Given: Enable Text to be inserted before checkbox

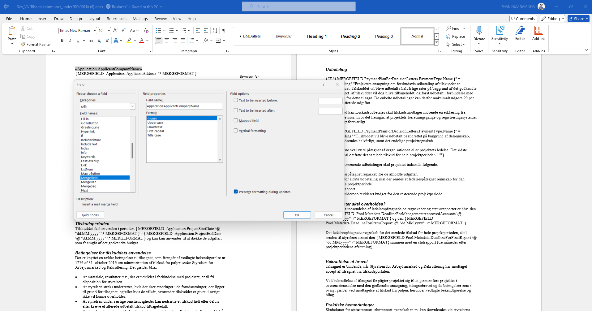Looking at the screenshot, I should pos(236,100).
